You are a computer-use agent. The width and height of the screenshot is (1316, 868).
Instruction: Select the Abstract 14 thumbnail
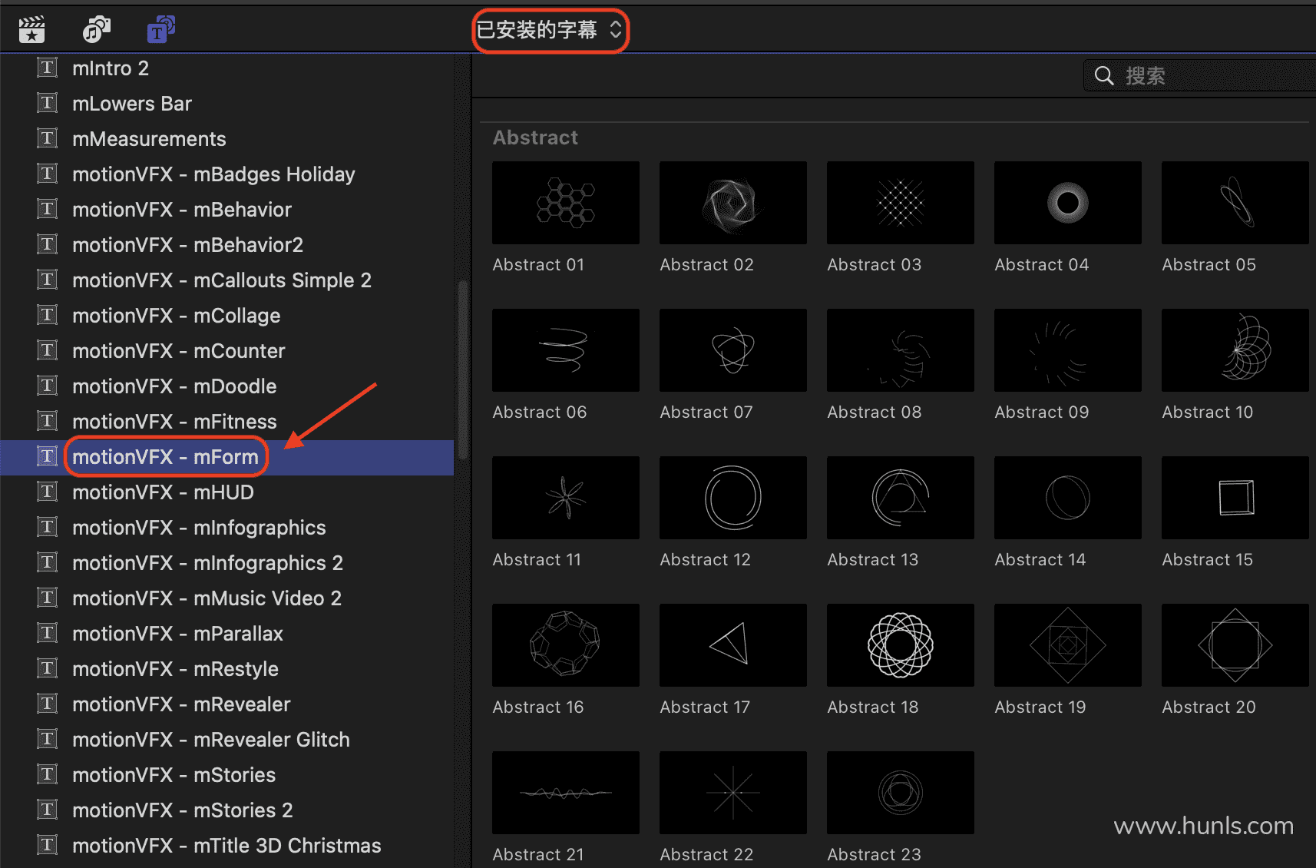tap(1068, 498)
